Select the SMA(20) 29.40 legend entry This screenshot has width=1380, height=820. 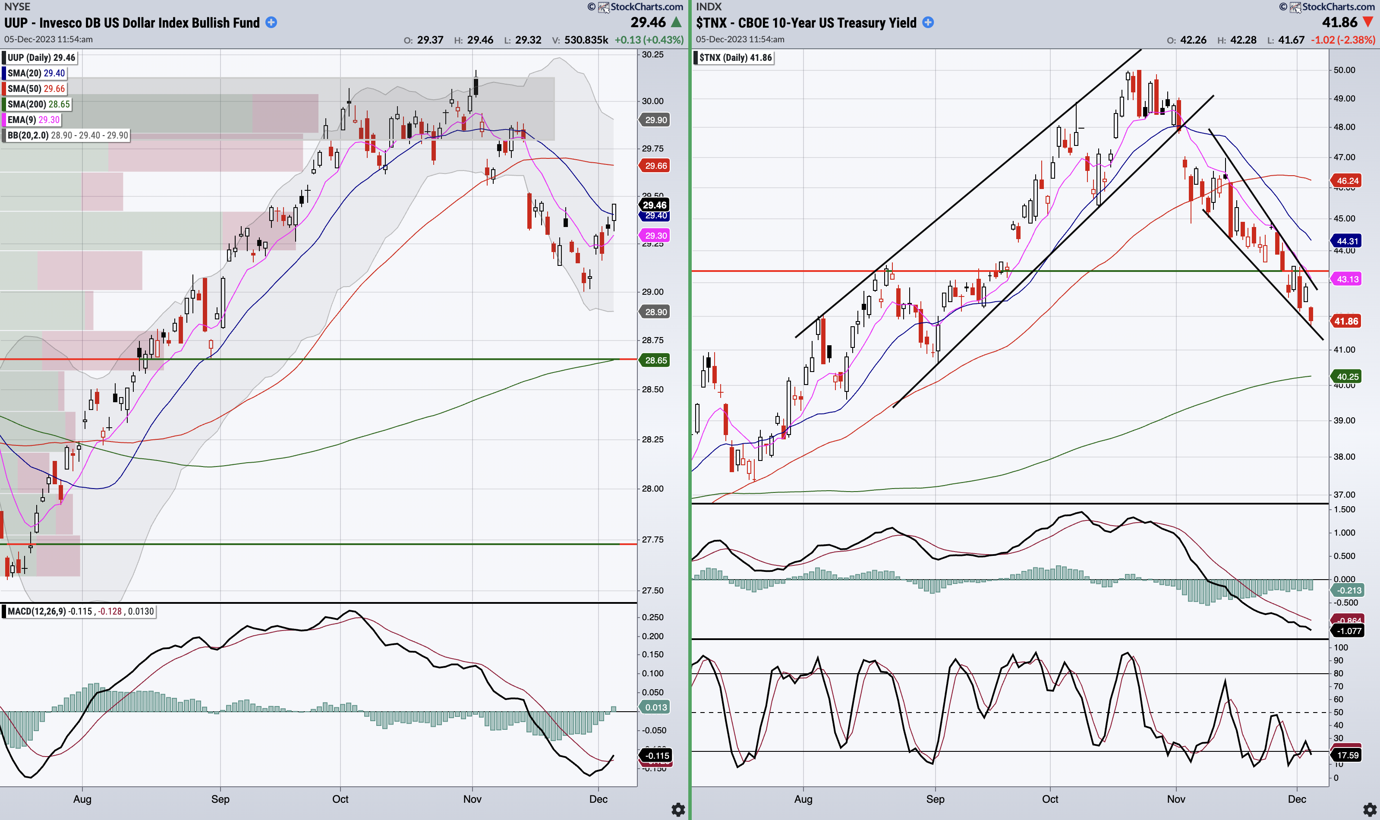coord(34,73)
